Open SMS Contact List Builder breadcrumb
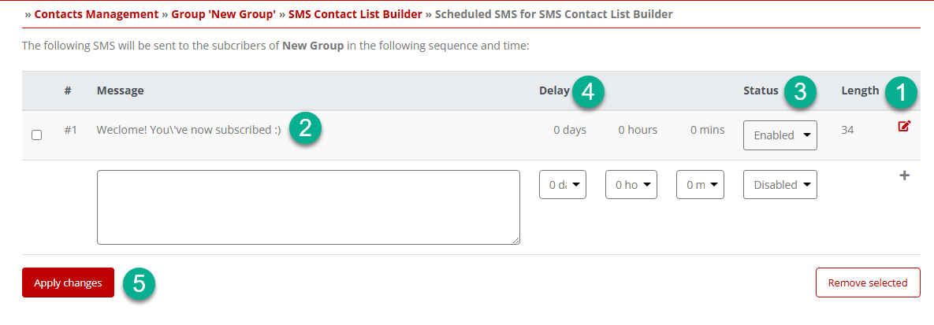 click(x=355, y=14)
